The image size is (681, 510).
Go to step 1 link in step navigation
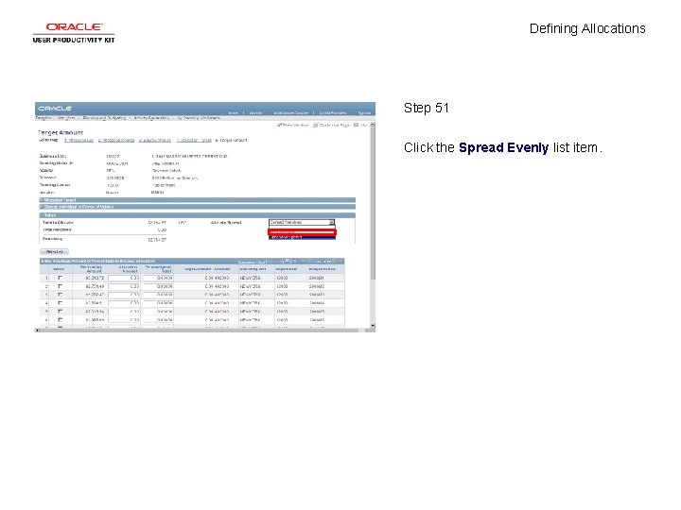[79, 141]
